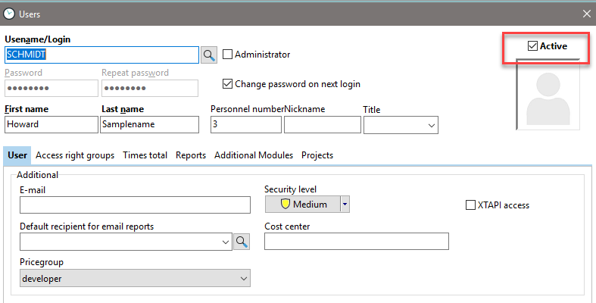The image size is (596, 303).
Task: Open the Projects tab
Action: 317,155
